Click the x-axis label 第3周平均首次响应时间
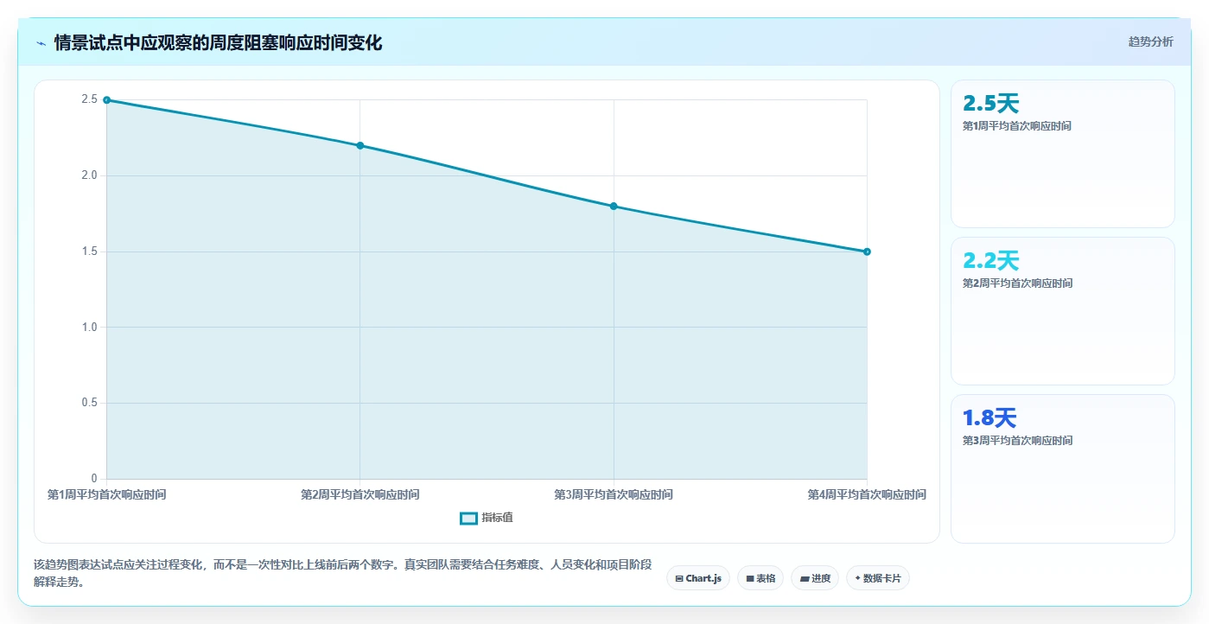Image resolution: width=1209 pixels, height=624 pixels. 614,495
